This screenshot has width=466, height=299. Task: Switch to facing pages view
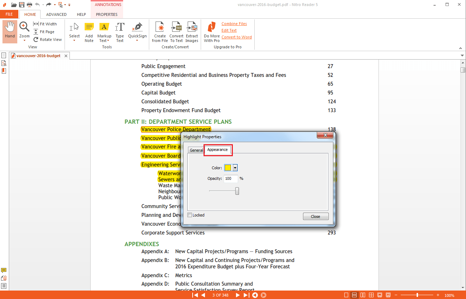(x=363, y=295)
